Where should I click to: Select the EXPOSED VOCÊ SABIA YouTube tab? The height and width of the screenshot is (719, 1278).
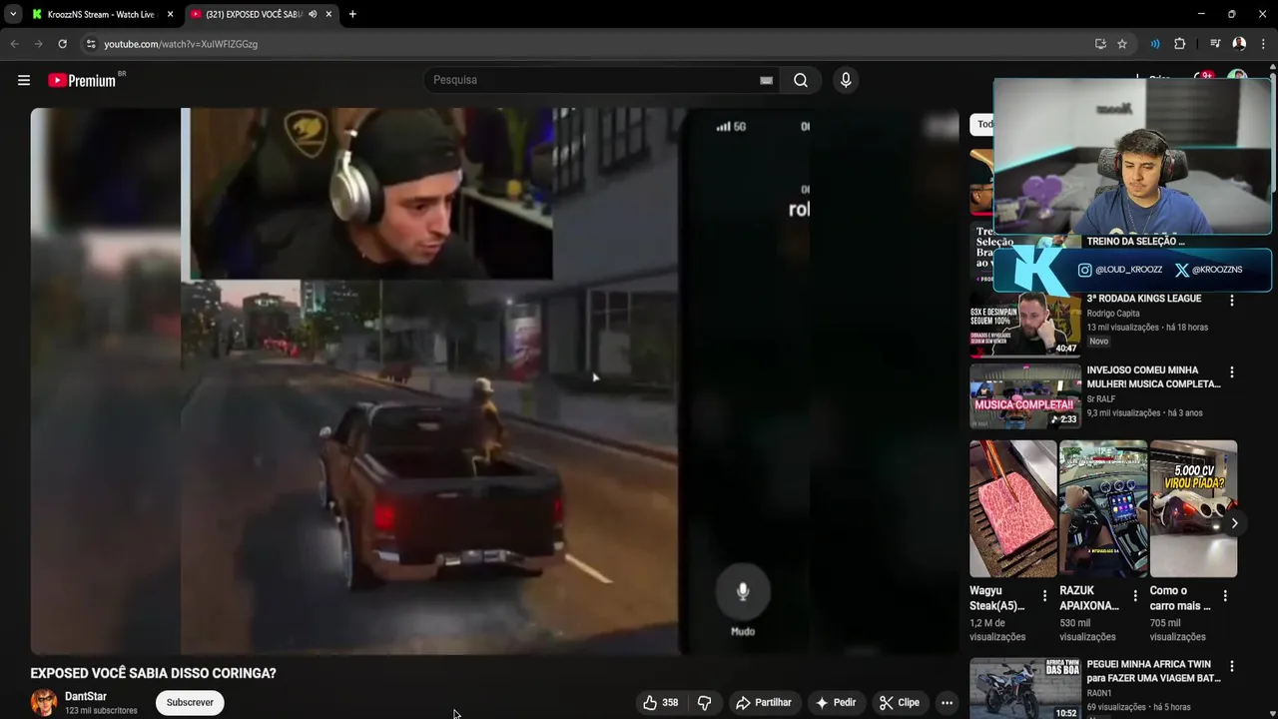coord(262,14)
